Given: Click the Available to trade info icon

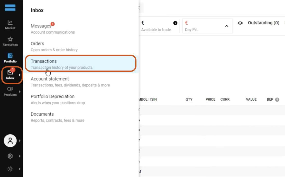Looking at the screenshot, I should (175, 23).
